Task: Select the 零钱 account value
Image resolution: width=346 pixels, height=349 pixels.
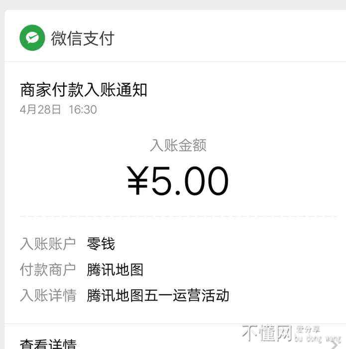Action: [101, 244]
